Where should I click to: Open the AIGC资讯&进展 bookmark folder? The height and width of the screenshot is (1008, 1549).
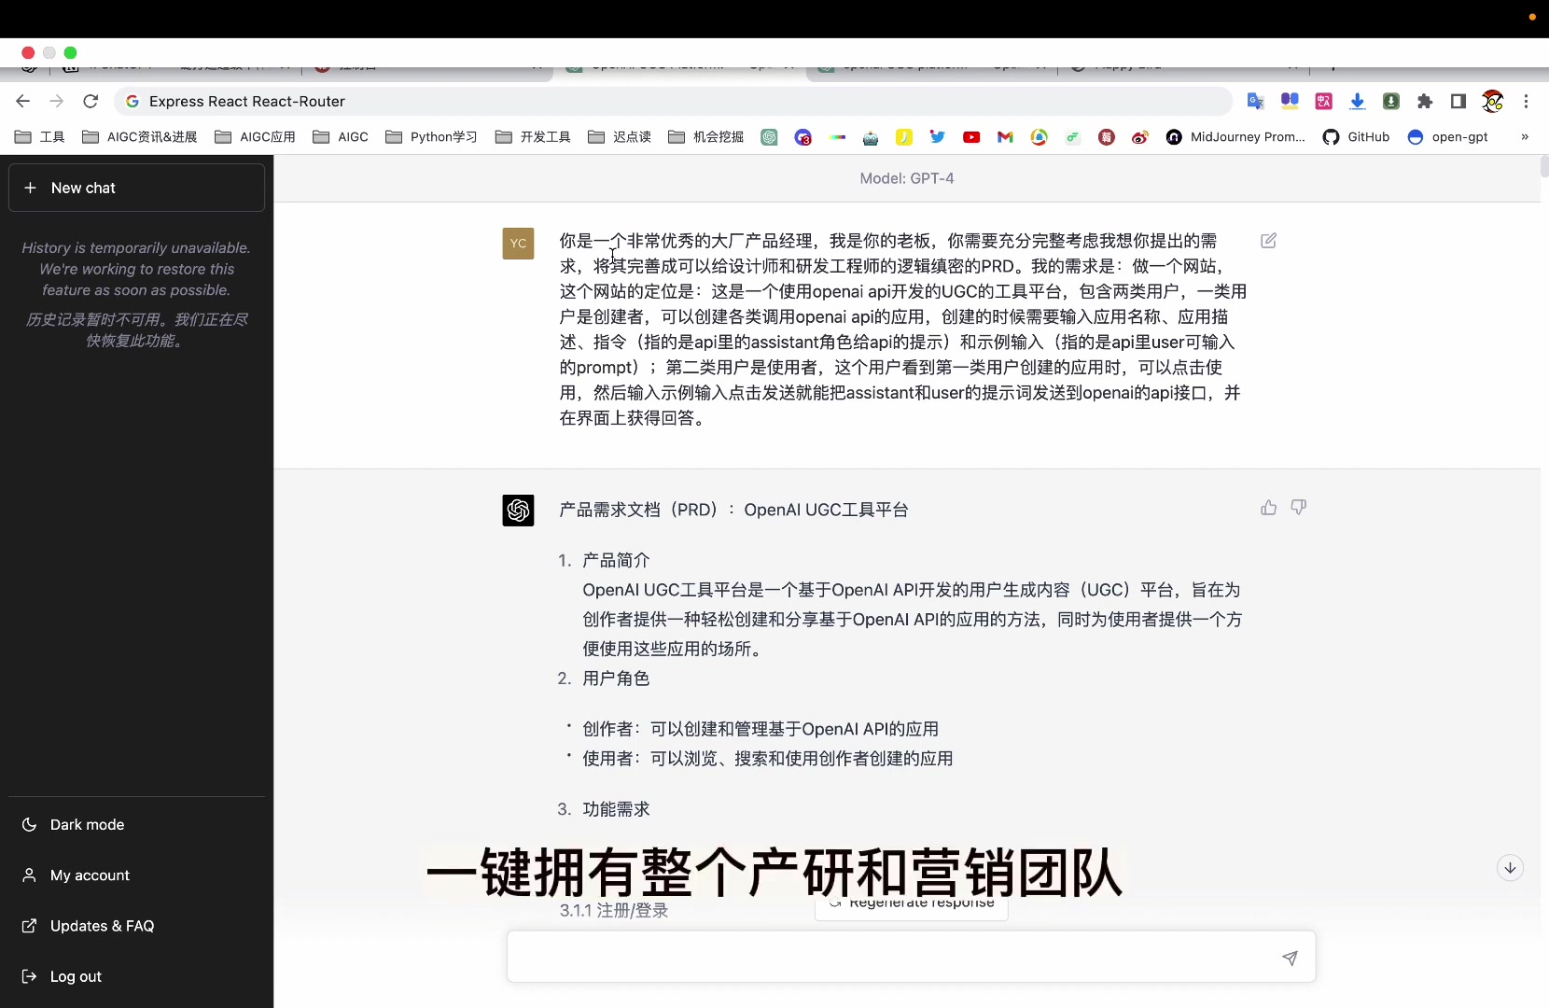[x=140, y=137]
